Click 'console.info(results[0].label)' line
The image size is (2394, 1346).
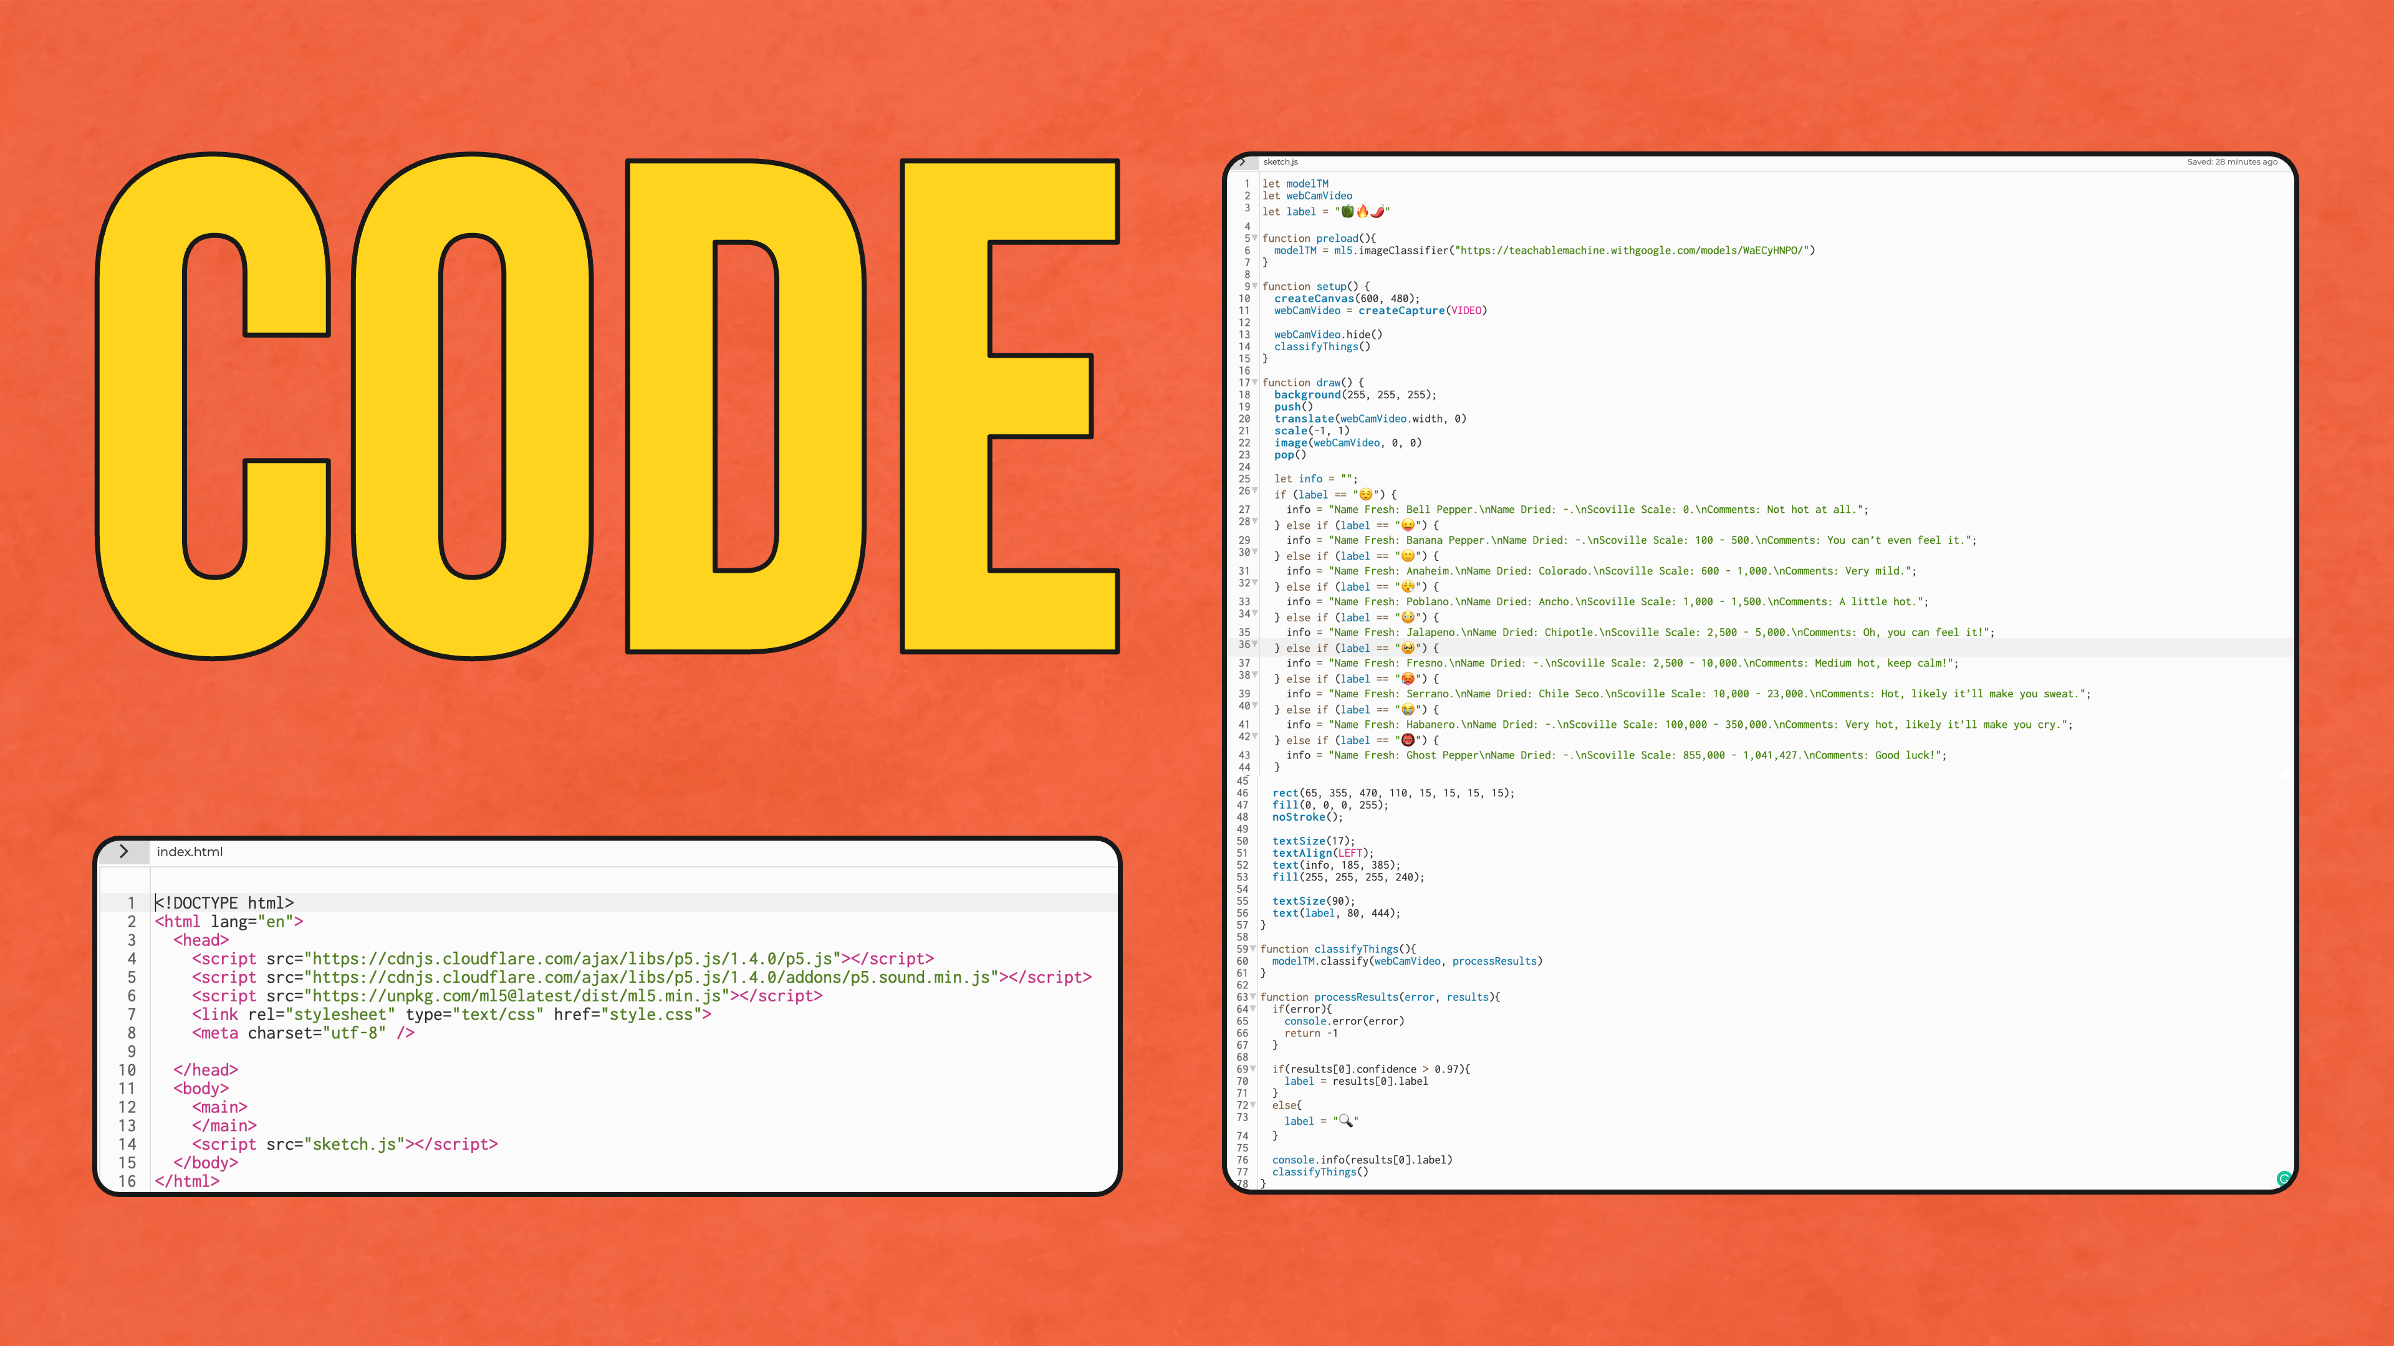(1362, 1160)
